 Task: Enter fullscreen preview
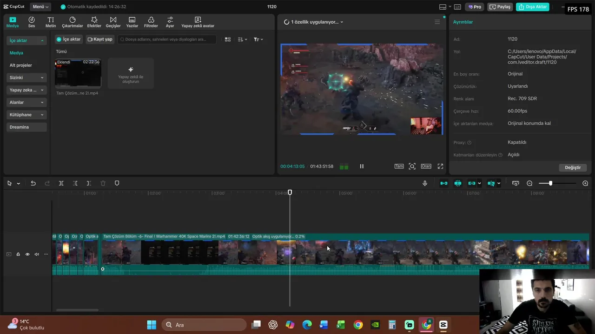point(440,166)
